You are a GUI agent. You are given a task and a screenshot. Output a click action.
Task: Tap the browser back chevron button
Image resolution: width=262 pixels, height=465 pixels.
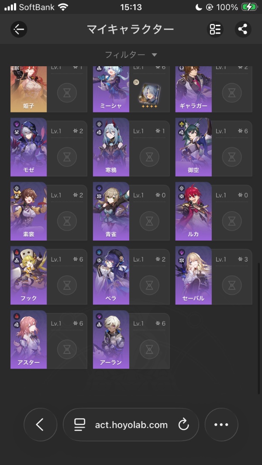pos(41,424)
